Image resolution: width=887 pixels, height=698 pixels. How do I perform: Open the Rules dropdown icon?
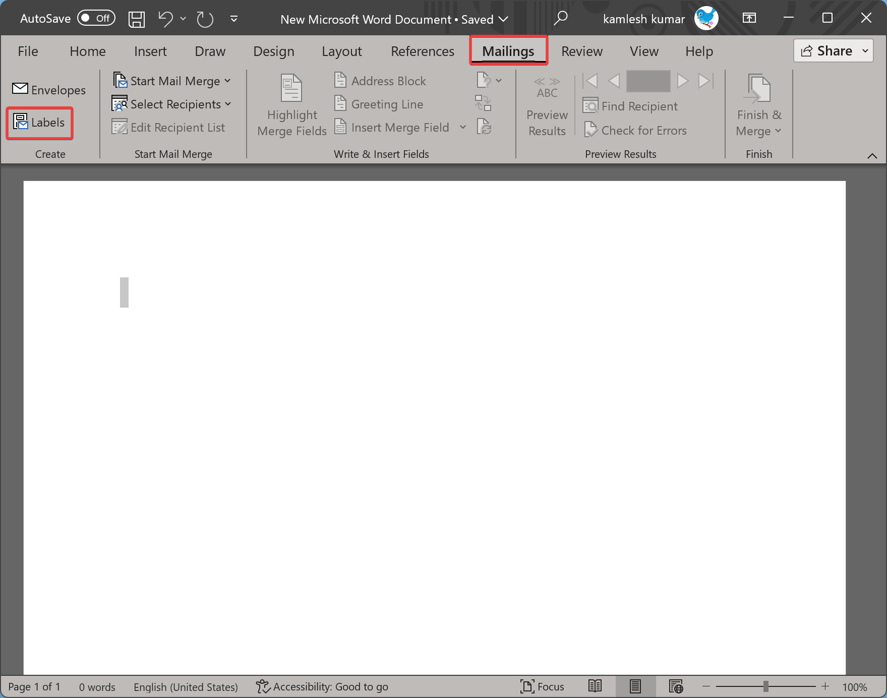coord(489,81)
